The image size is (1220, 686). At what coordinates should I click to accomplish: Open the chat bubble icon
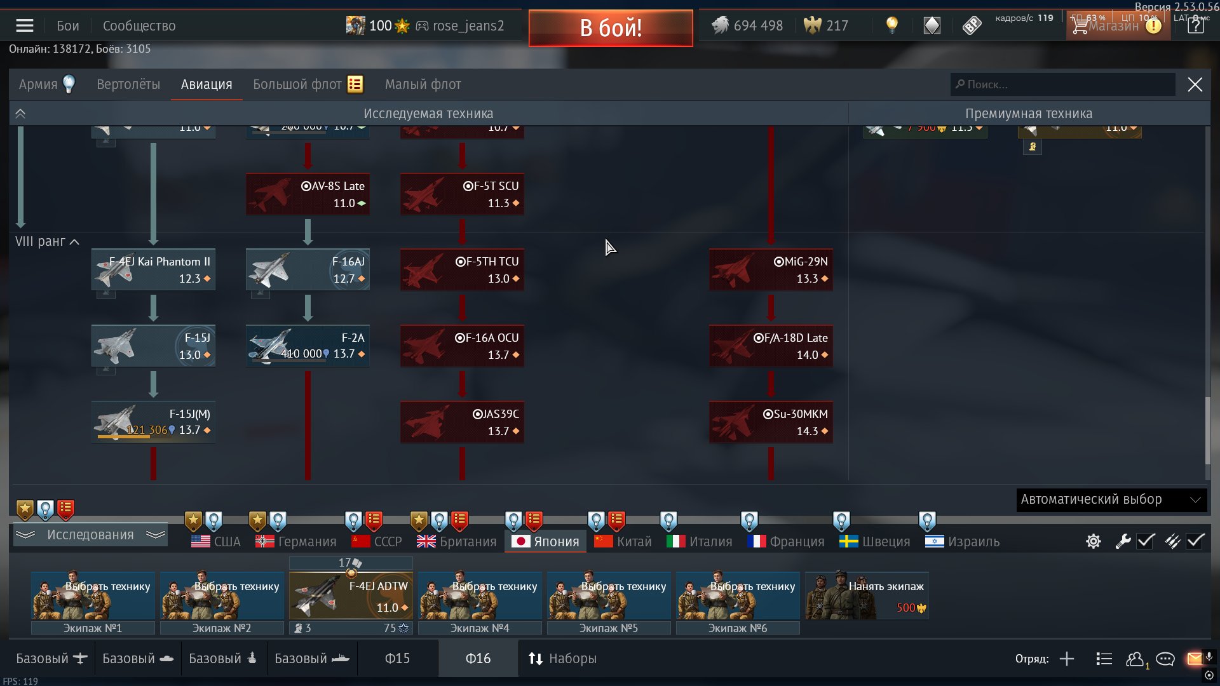1165,659
